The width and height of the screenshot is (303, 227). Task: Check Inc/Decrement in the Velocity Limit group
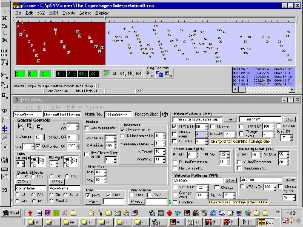[239, 162]
